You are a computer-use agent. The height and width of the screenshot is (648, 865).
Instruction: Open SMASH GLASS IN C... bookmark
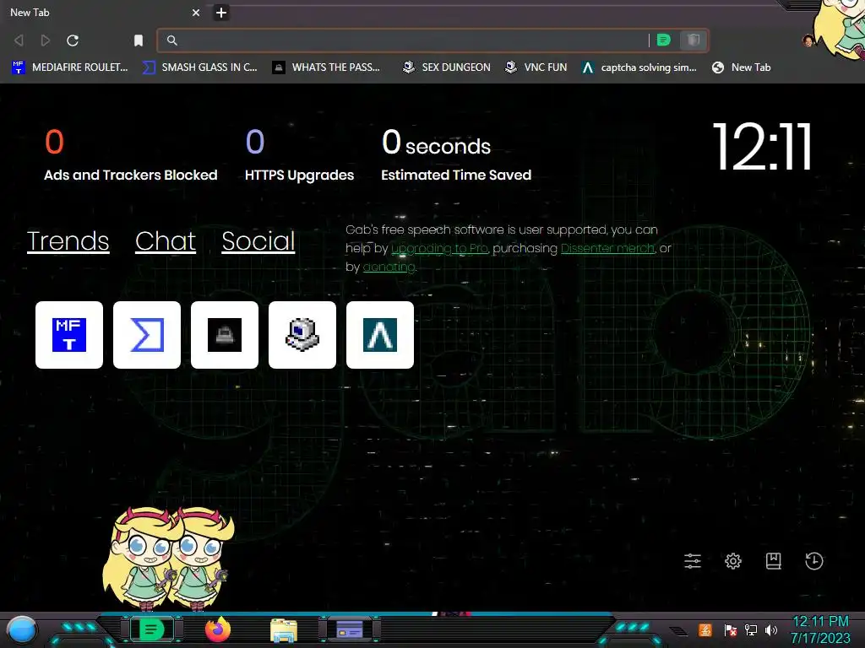199,67
